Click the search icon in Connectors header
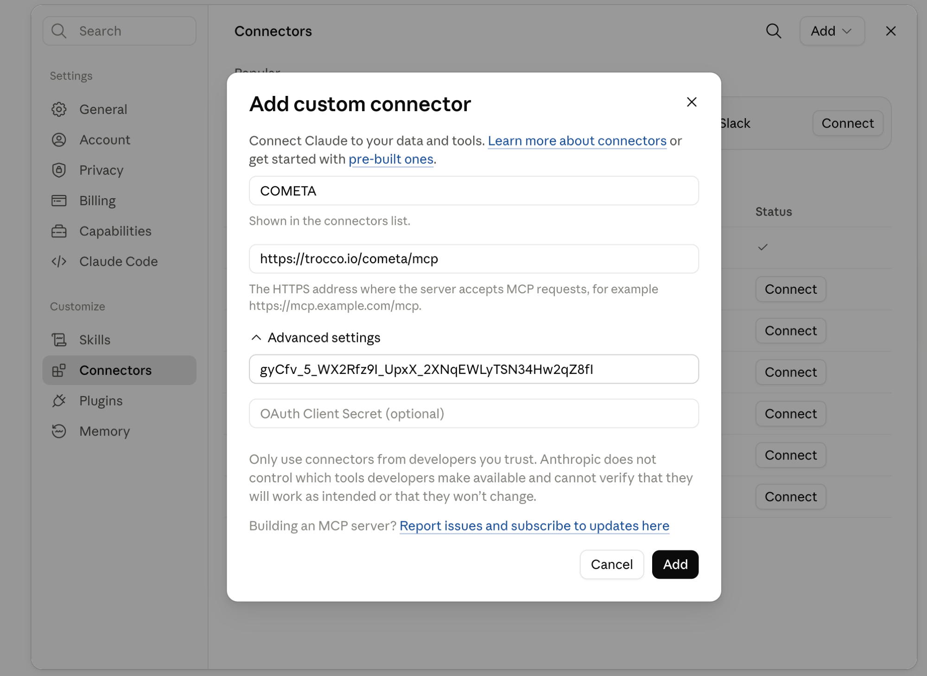This screenshot has height=676, width=927. [x=774, y=31]
